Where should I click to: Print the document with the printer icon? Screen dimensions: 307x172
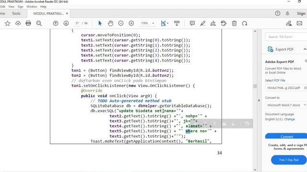point(28,23)
